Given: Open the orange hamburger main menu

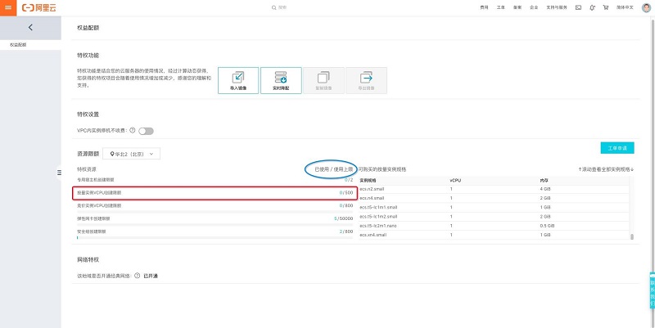Looking at the screenshot, I should click(8, 7).
